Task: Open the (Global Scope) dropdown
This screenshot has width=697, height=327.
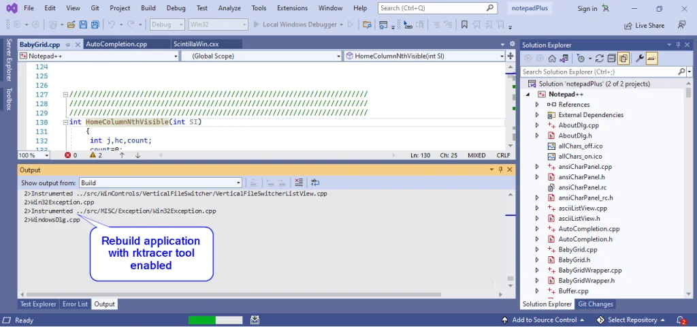Action: coord(261,56)
